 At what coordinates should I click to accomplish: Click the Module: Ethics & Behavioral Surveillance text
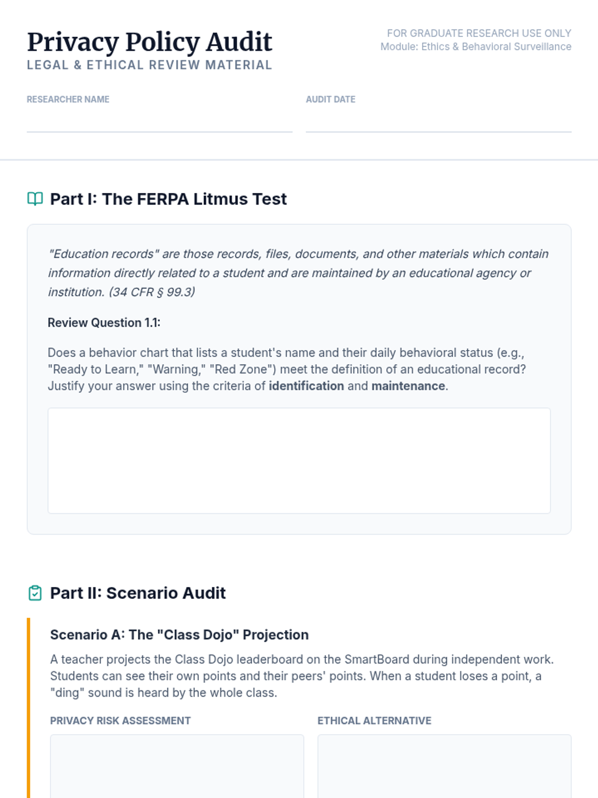pos(476,47)
